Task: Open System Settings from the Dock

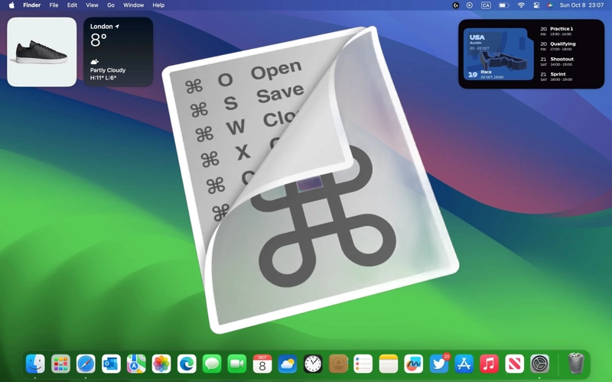Action: tap(539, 364)
